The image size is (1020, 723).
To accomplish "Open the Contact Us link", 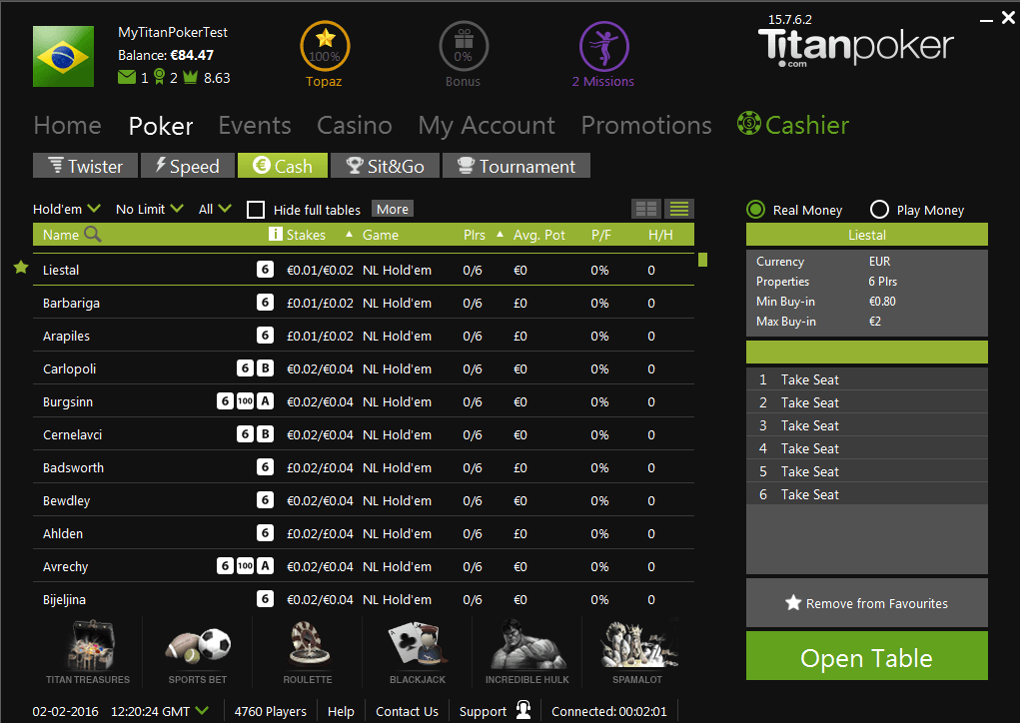I will (x=408, y=711).
